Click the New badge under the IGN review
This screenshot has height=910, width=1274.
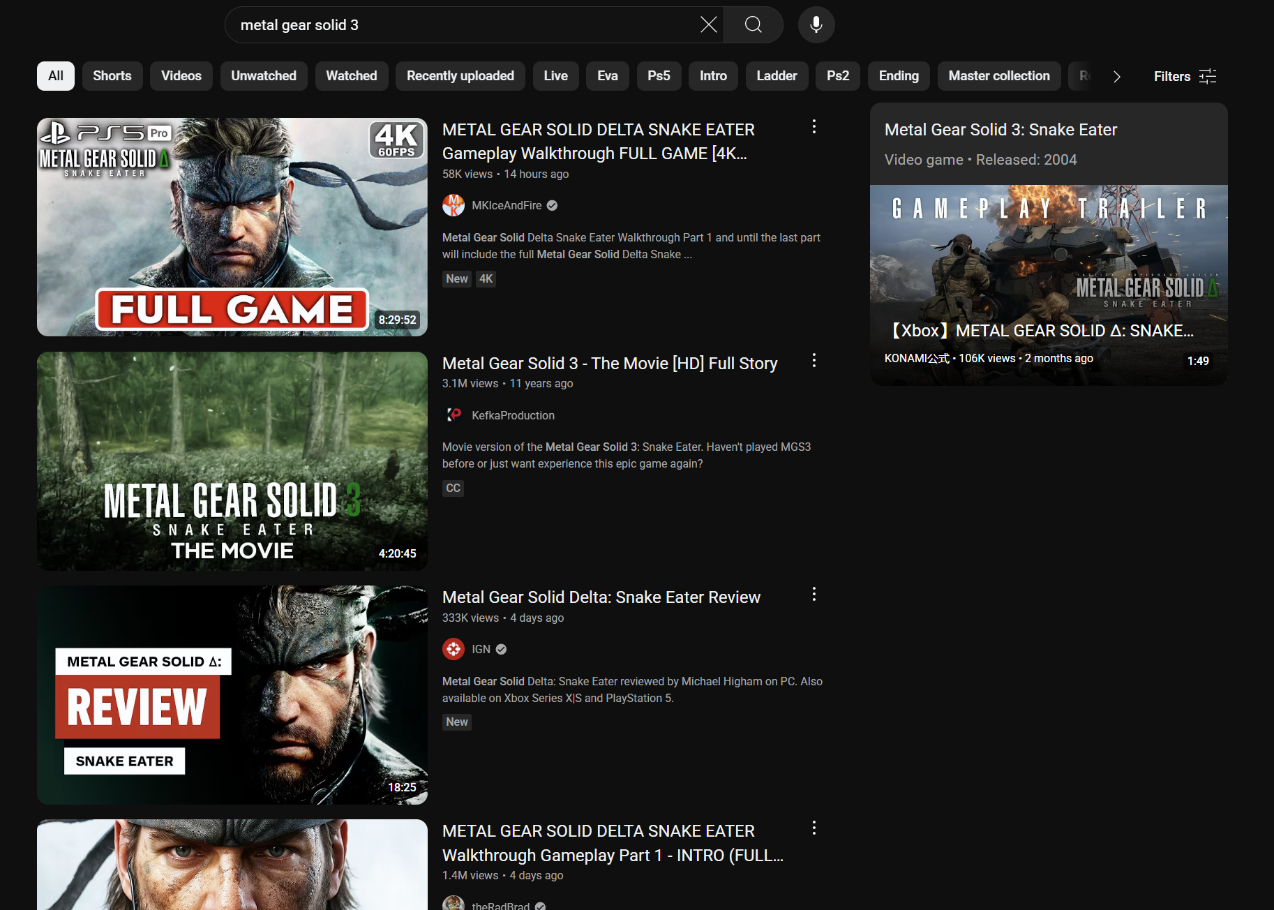pos(457,722)
